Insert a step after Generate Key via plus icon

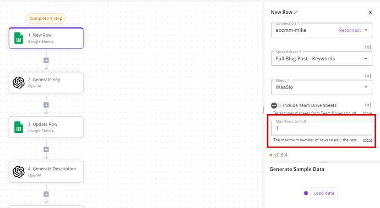[46, 105]
